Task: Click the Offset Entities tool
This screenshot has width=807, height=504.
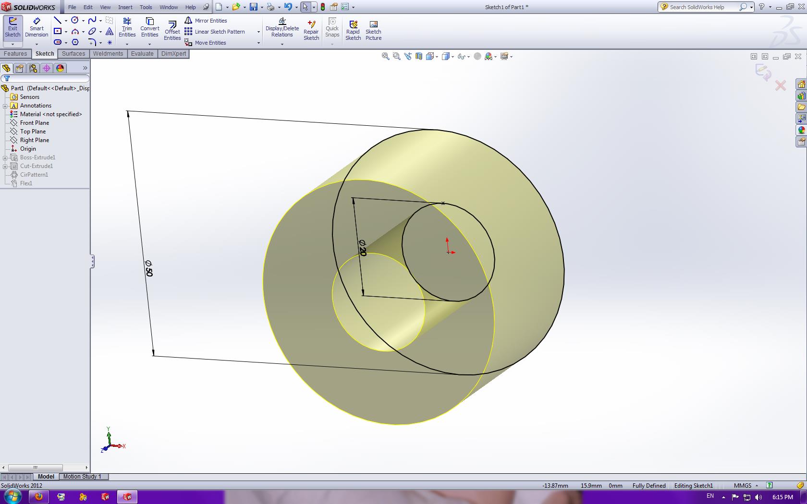Action: coord(172,31)
